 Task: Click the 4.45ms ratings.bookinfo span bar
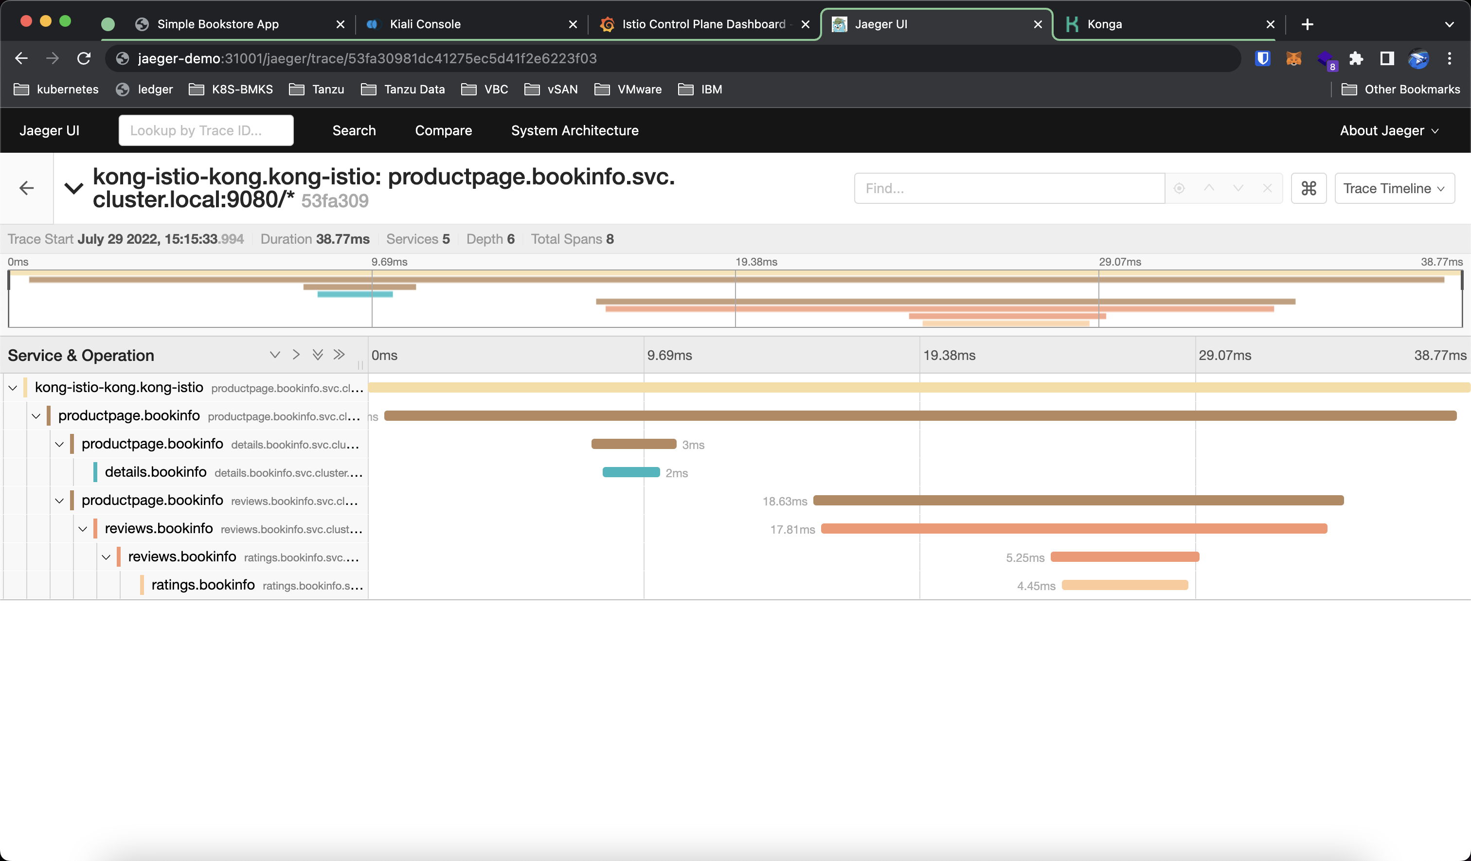pyautogui.click(x=1125, y=585)
